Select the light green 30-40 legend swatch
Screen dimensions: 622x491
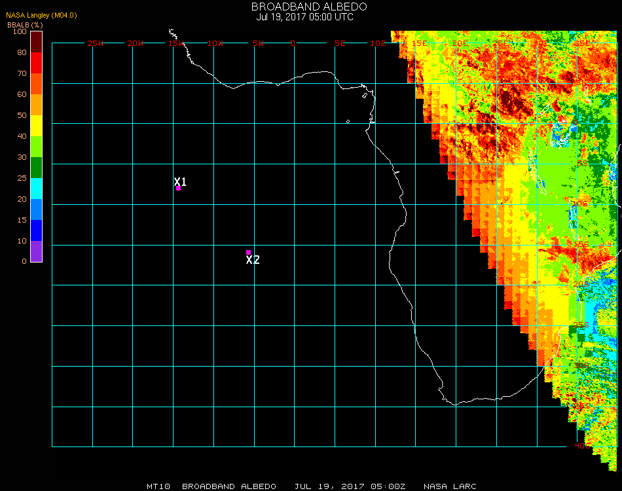tap(36, 147)
